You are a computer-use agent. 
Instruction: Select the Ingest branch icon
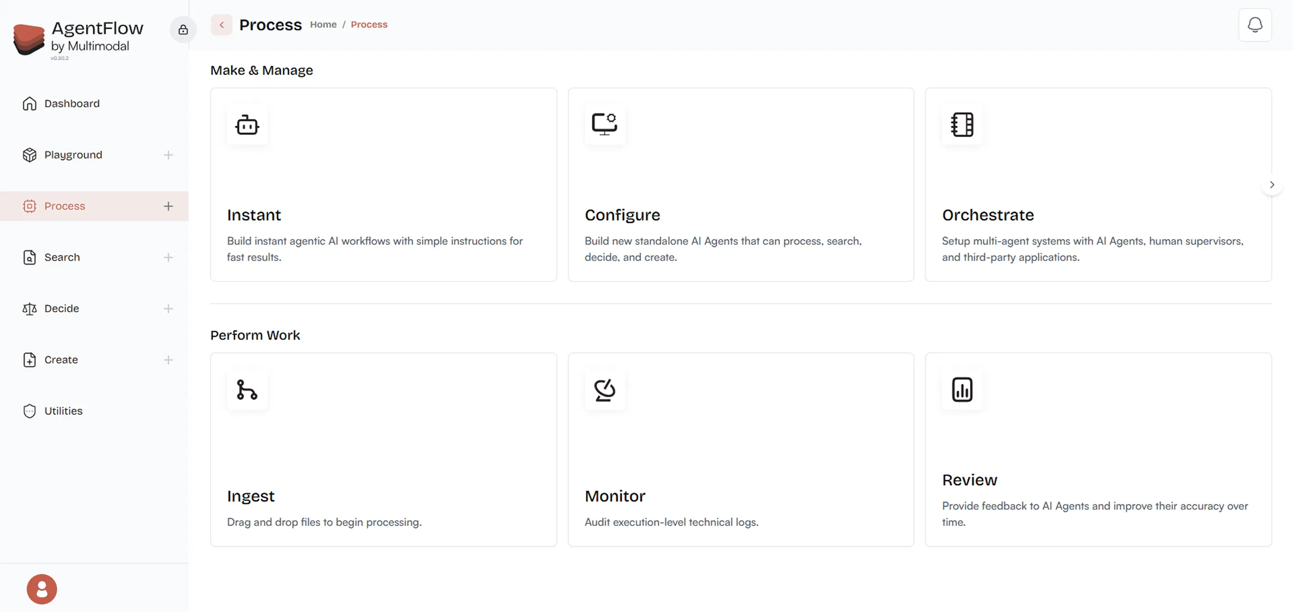(247, 390)
